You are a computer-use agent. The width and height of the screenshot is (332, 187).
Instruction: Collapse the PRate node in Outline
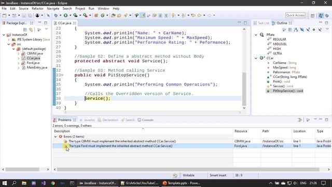click(x=256, y=35)
